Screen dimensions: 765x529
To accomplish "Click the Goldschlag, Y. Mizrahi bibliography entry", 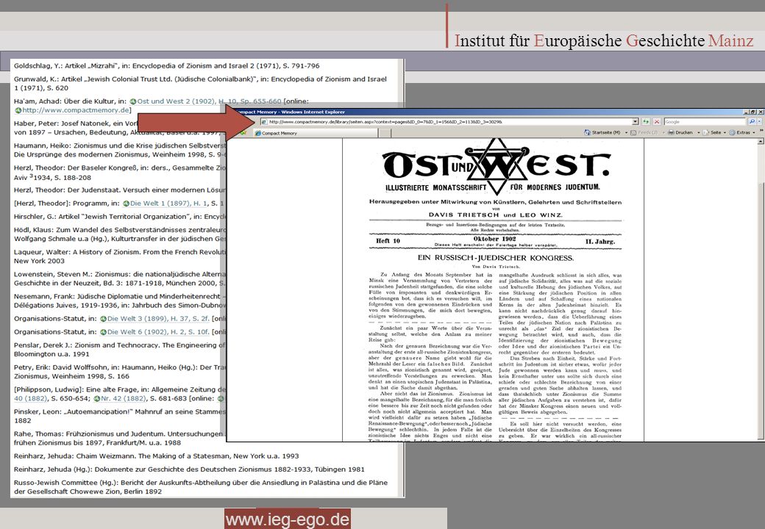I will pos(167,66).
